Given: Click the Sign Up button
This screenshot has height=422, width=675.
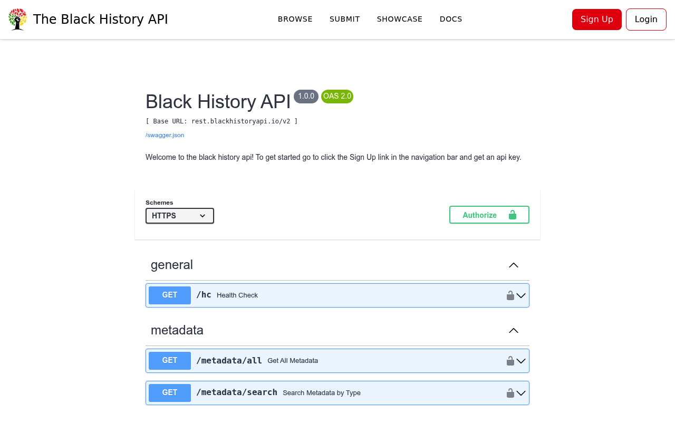Looking at the screenshot, I should [x=597, y=20].
